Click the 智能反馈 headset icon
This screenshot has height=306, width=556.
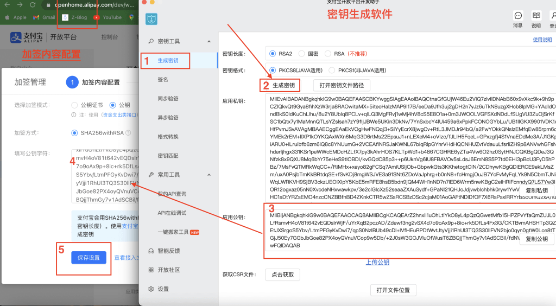coord(150,251)
